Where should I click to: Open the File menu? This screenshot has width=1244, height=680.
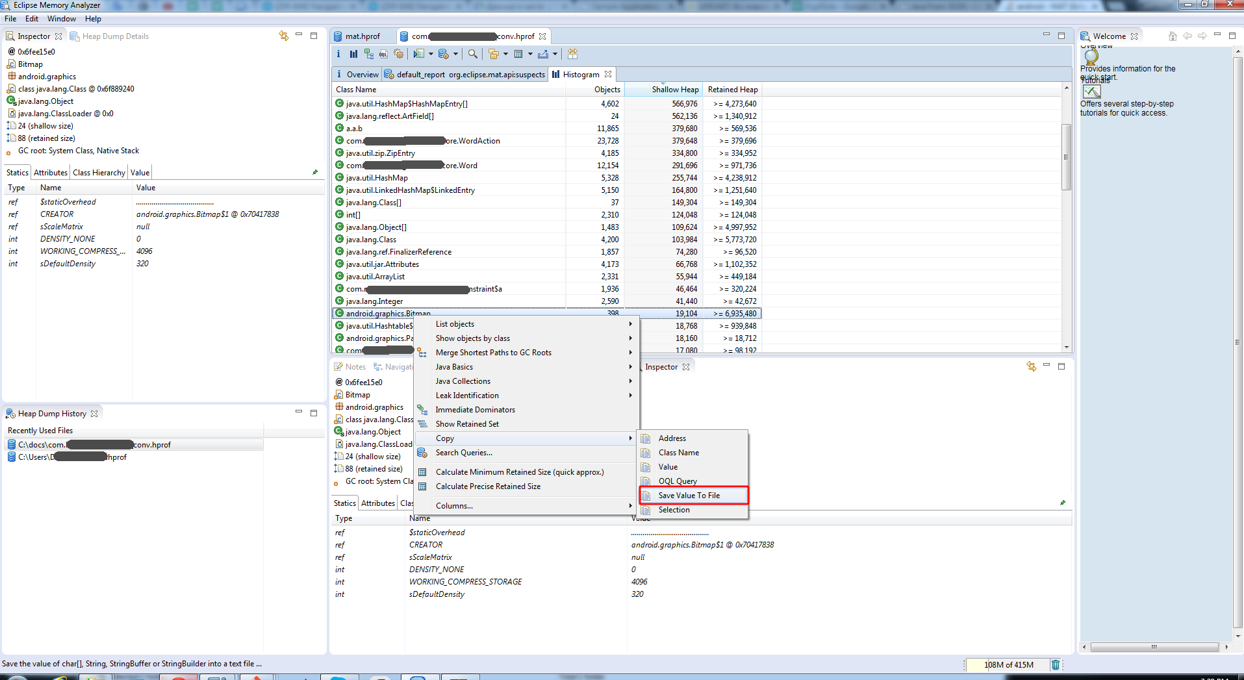10,19
